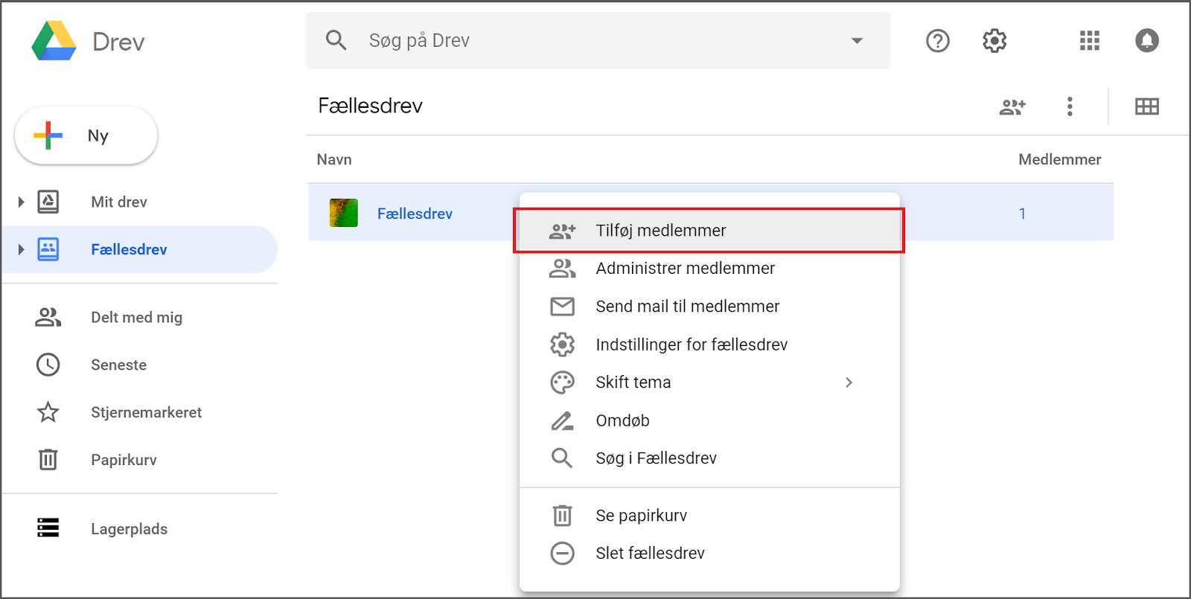
Task: Open the Google apps grid
Action: (1089, 41)
